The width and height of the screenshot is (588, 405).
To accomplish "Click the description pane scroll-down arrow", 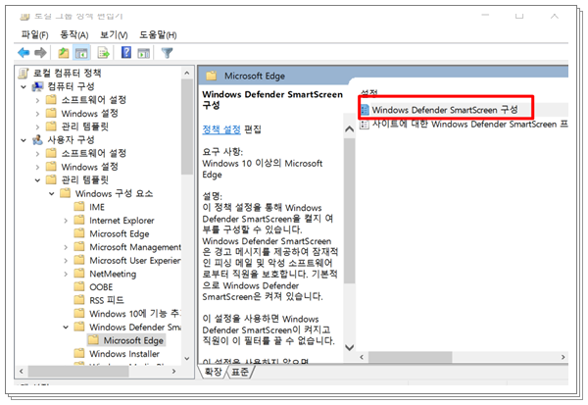I will tap(349, 347).
